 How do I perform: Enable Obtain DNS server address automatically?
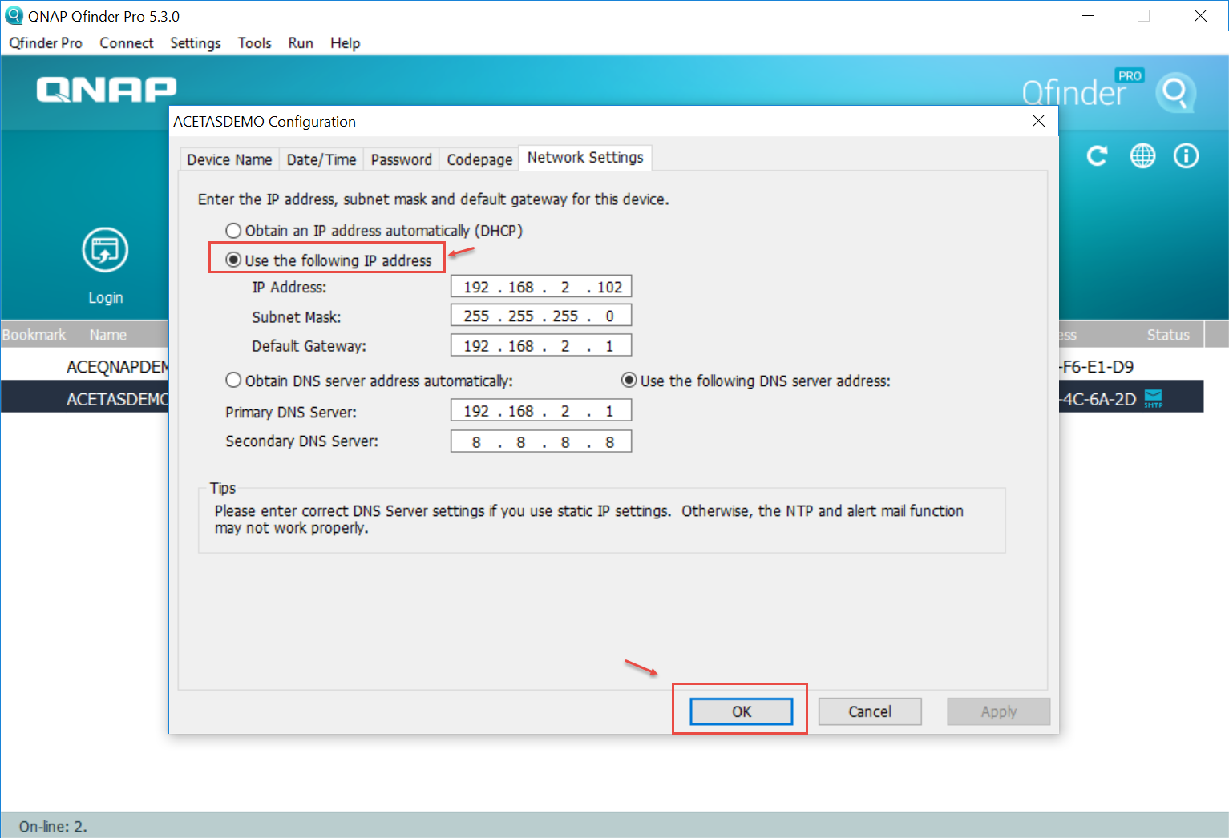click(233, 381)
